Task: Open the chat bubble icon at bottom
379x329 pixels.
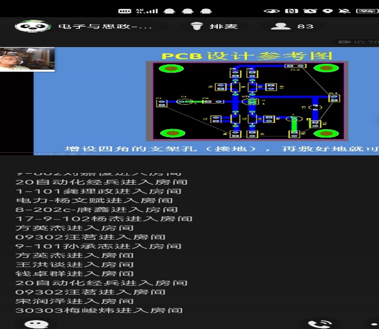Action: 34,324
